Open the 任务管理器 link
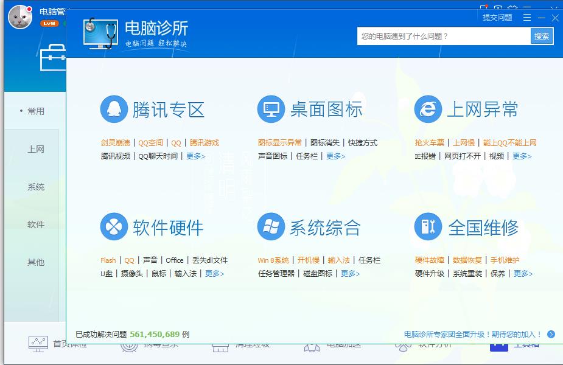Screen dimensions: 563x365 pyautogui.click(x=276, y=274)
